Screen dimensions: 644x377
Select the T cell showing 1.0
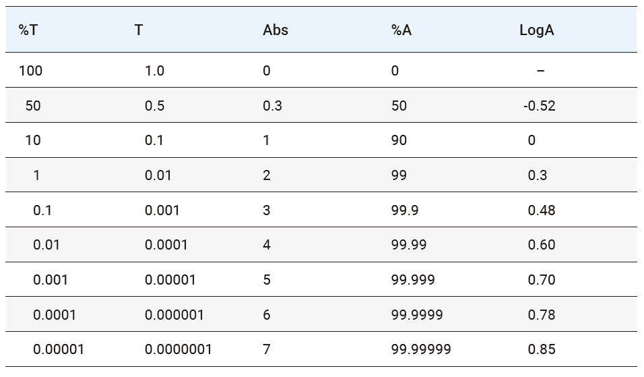pos(154,71)
